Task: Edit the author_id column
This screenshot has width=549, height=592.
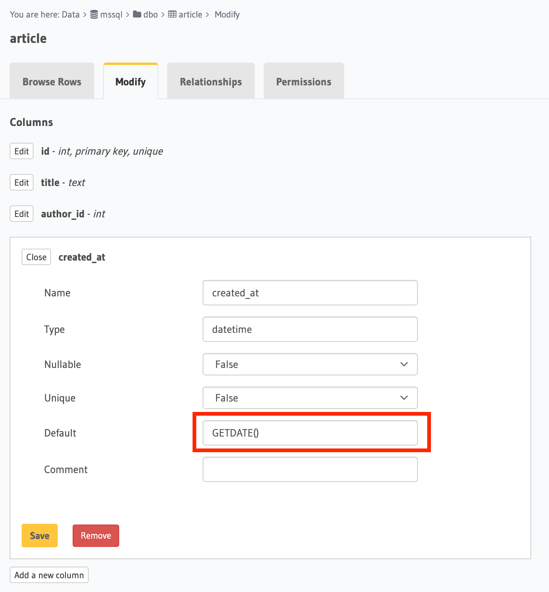Action: click(x=22, y=214)
